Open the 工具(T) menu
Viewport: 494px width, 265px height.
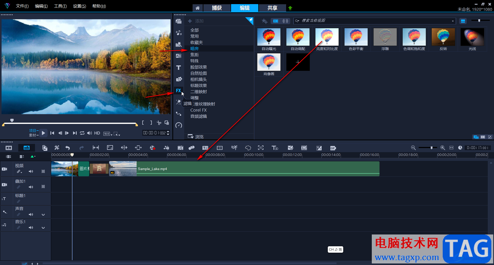coord(60,6)
